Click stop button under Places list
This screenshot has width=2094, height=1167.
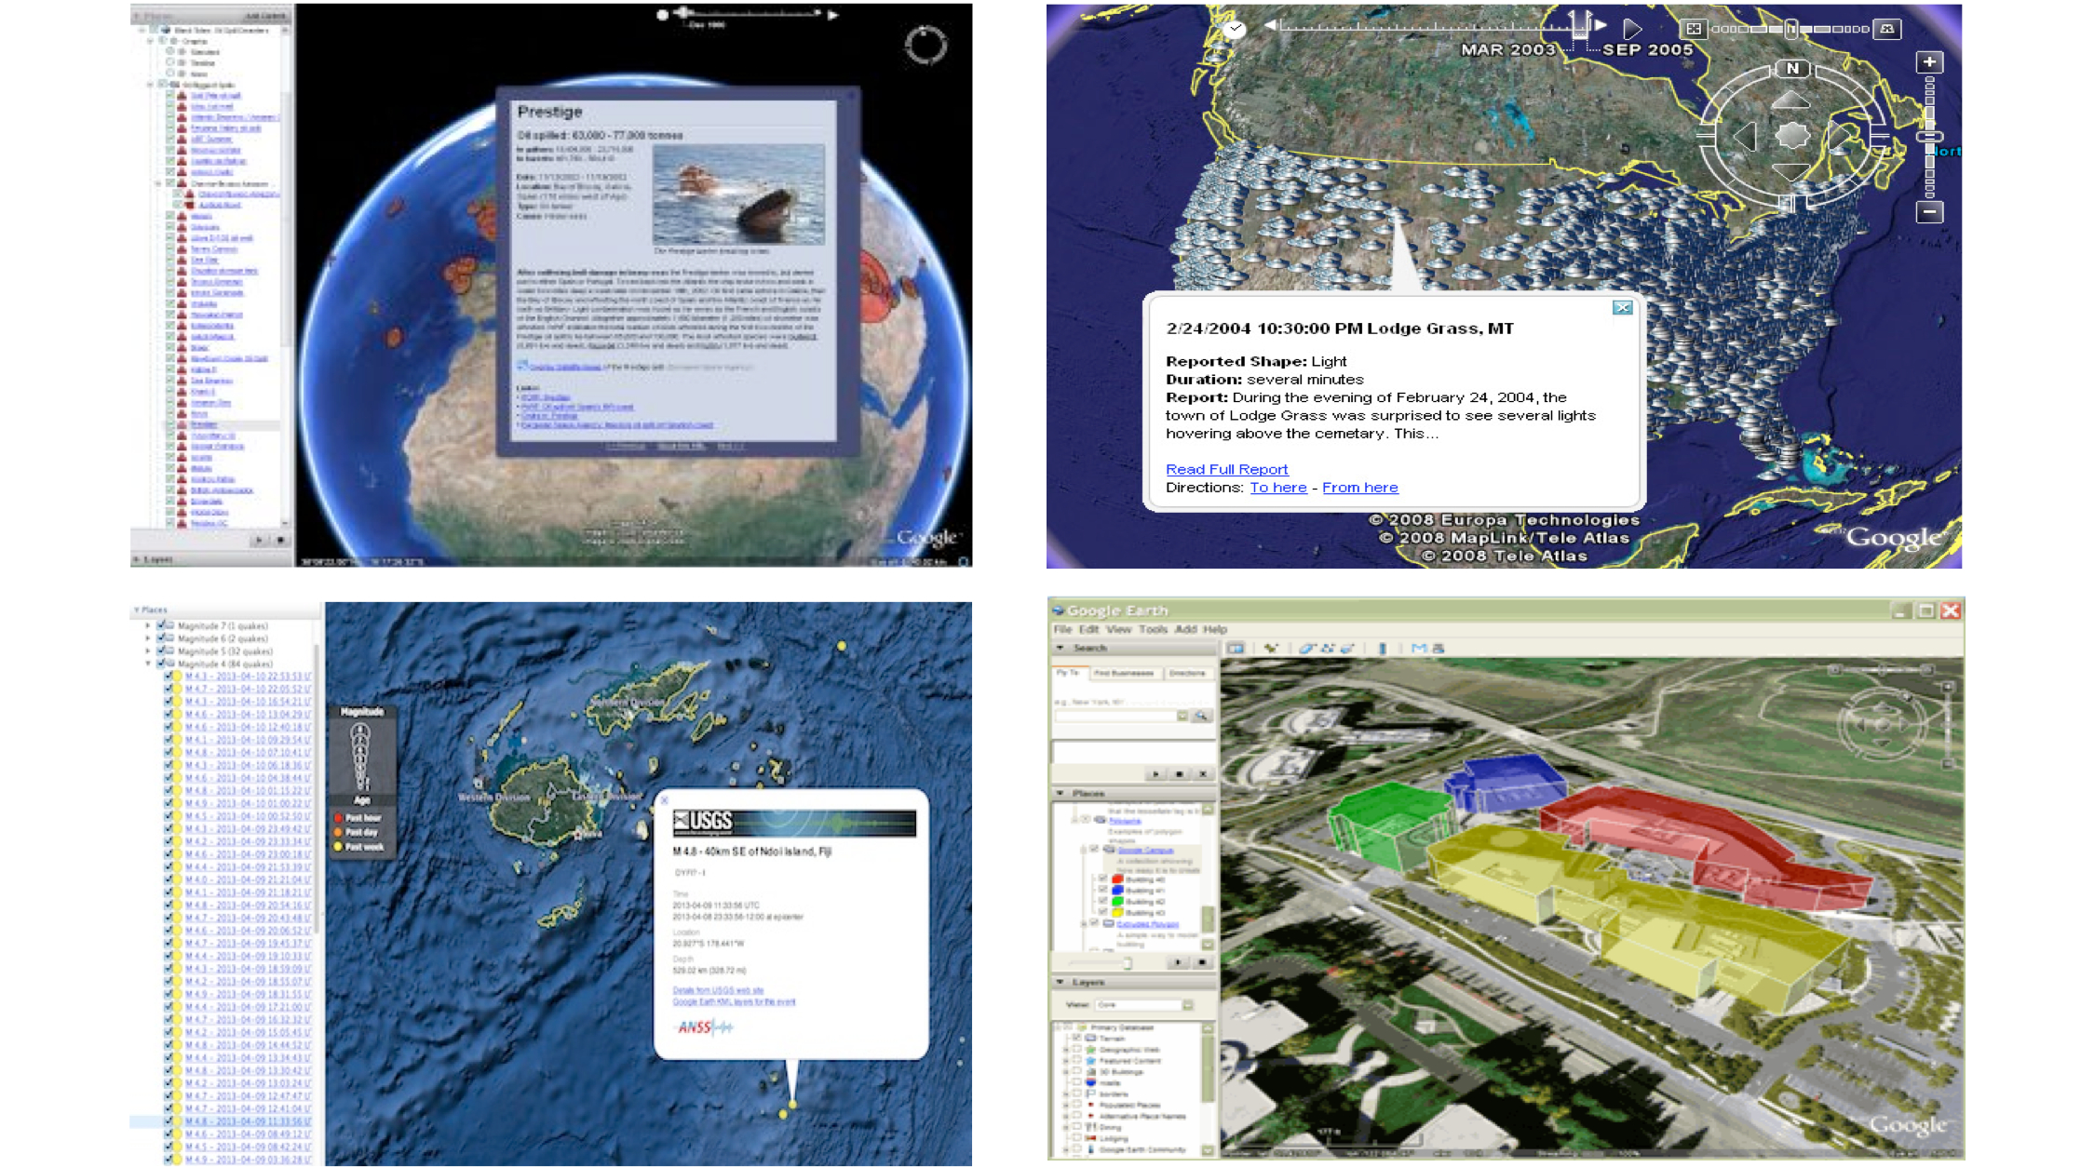coord(1202,962)
